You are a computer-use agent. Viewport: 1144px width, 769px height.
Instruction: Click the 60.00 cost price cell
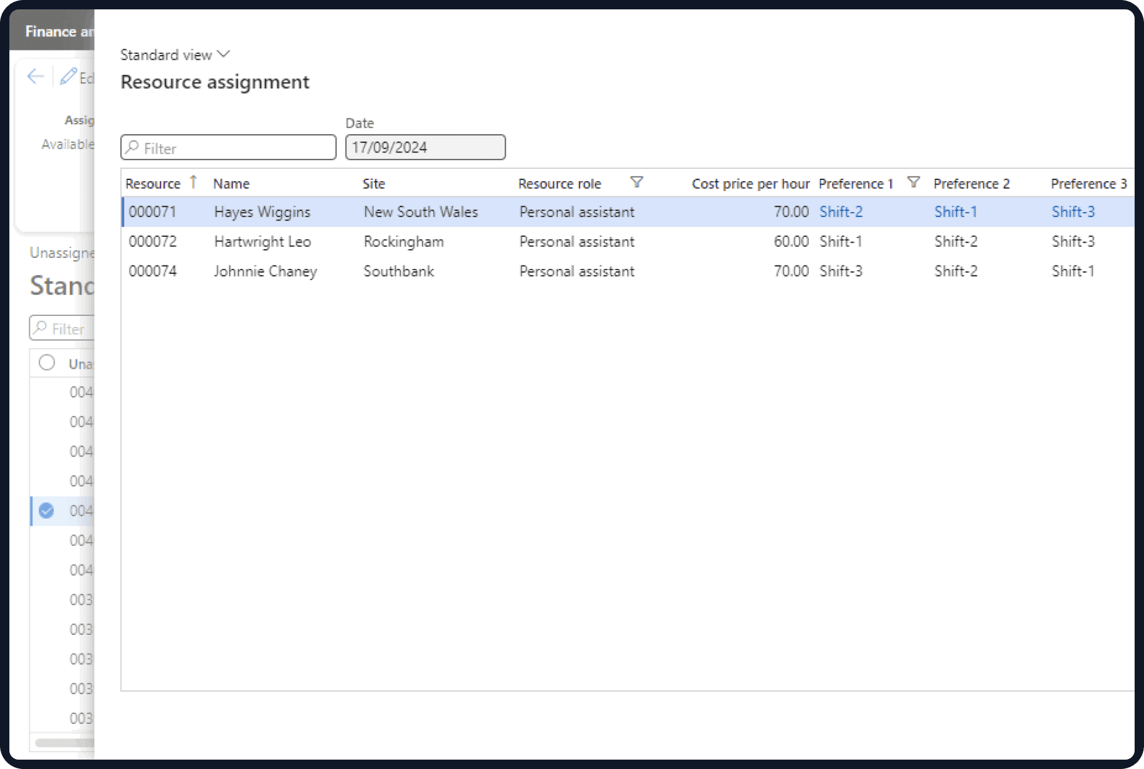coord(791,241)
